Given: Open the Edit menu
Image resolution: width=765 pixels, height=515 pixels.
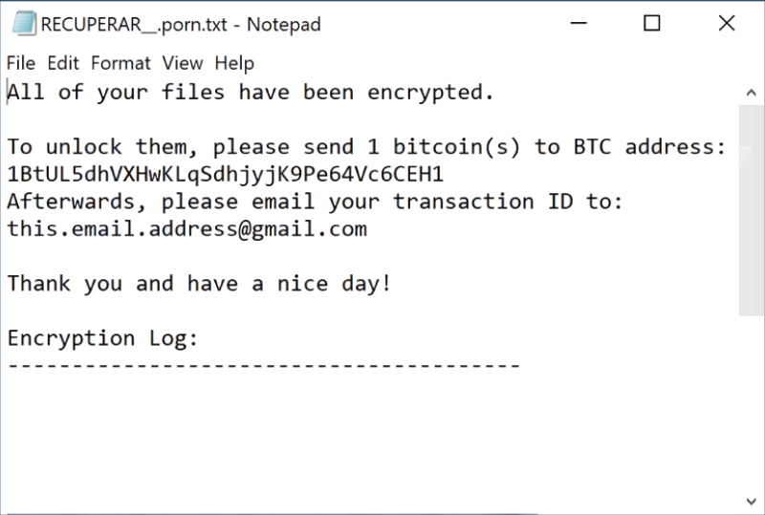Looking at the screenshot, I should coord(63,63).
